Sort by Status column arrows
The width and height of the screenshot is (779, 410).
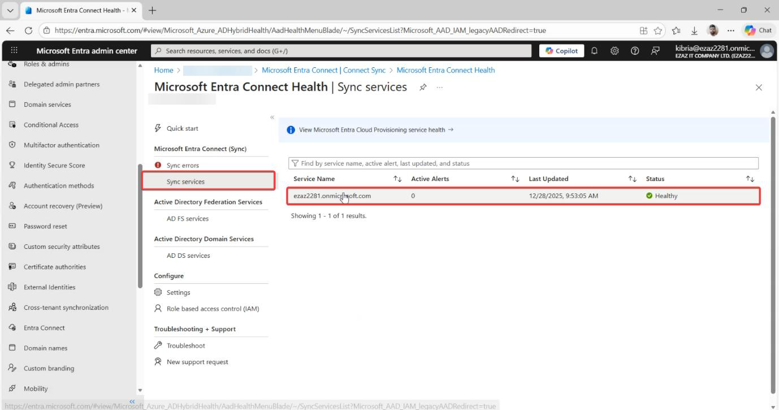click(750, 179)
